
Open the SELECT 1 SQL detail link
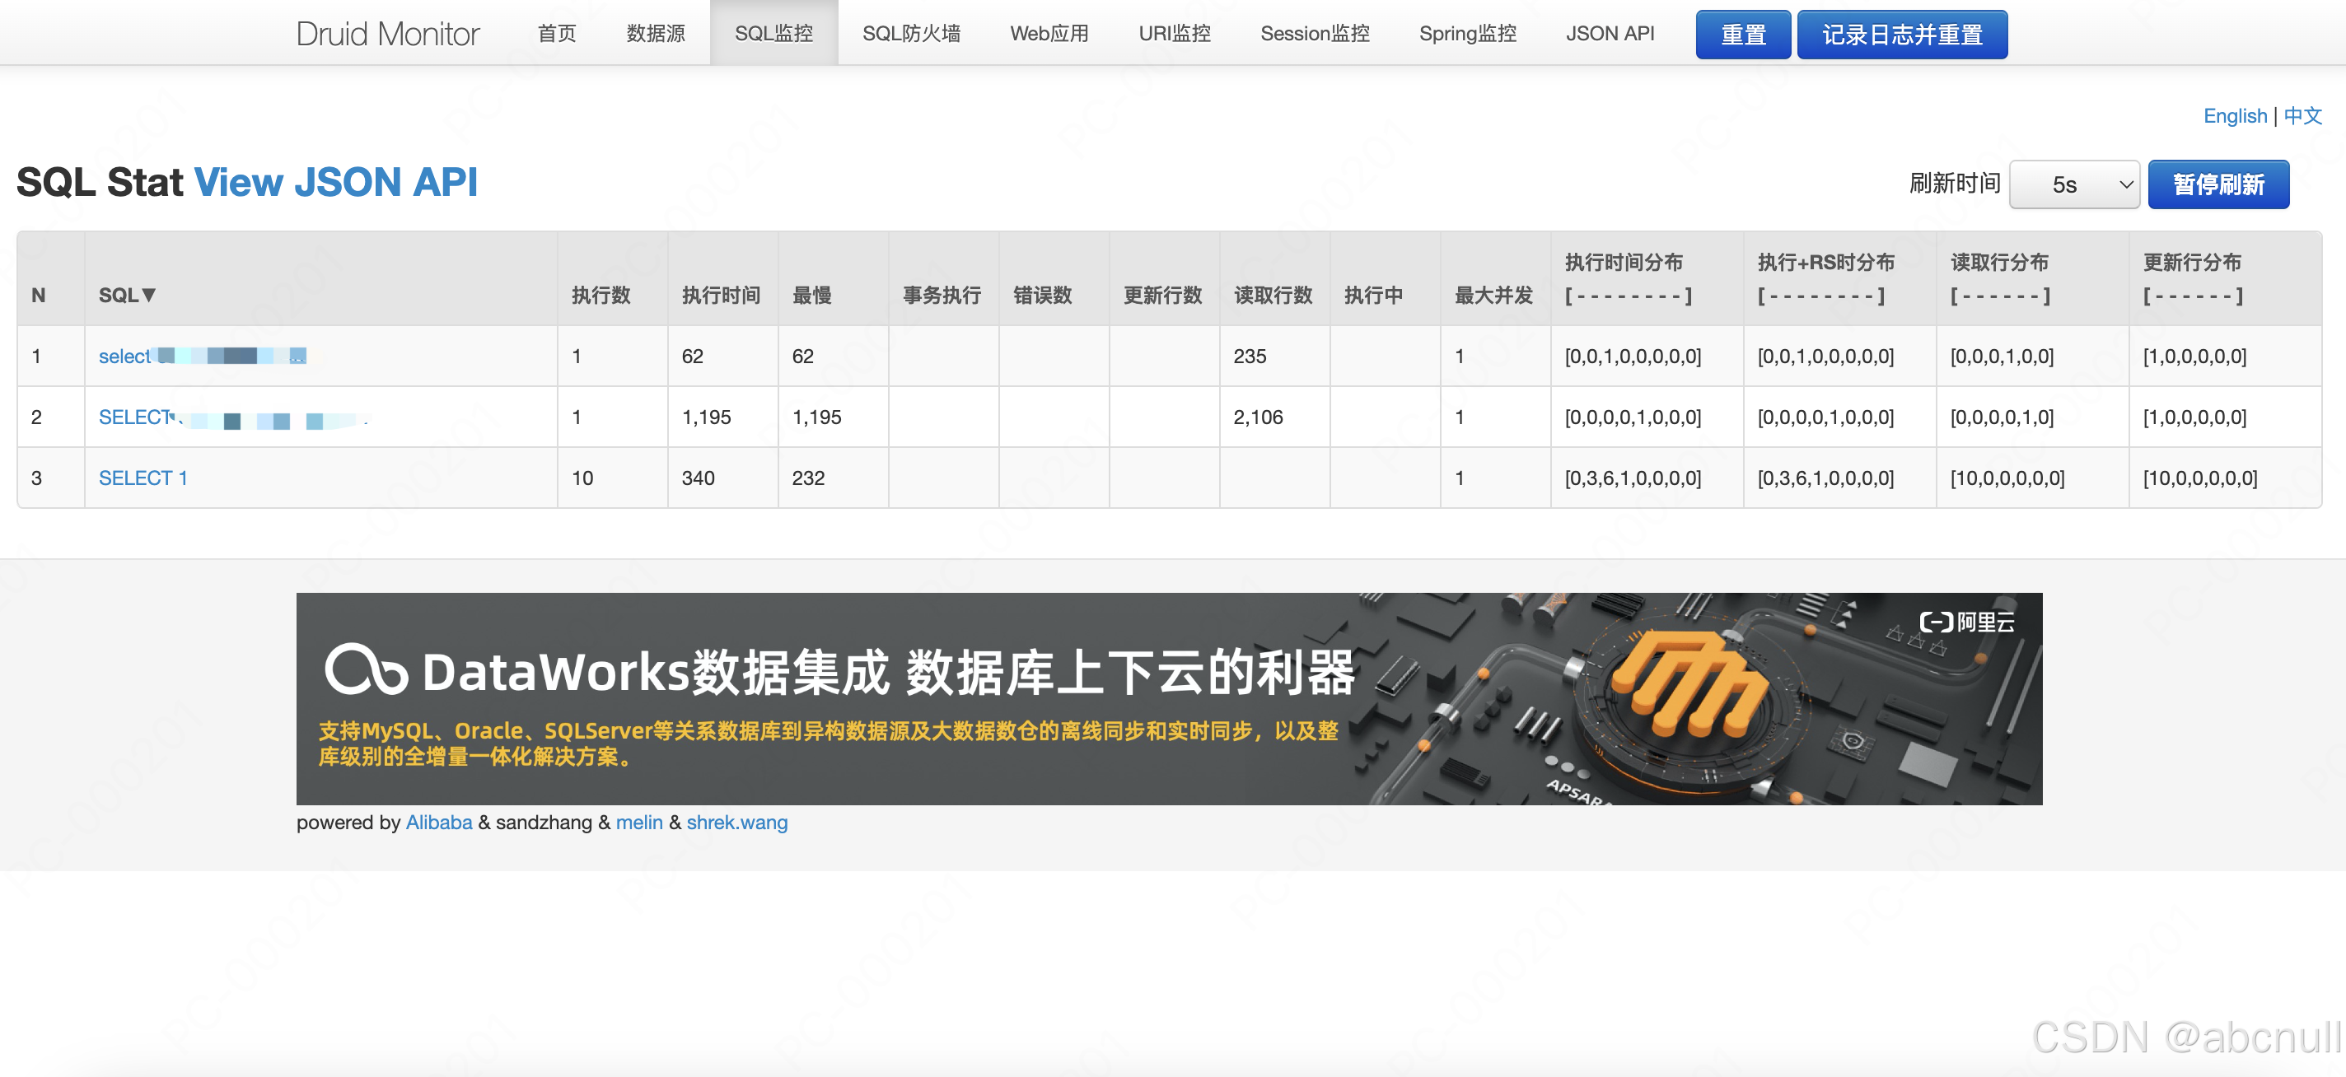143,478
